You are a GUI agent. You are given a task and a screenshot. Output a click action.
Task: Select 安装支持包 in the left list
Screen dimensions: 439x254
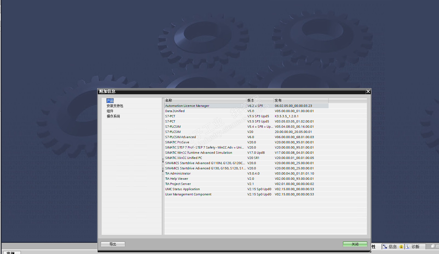(115, 106)
